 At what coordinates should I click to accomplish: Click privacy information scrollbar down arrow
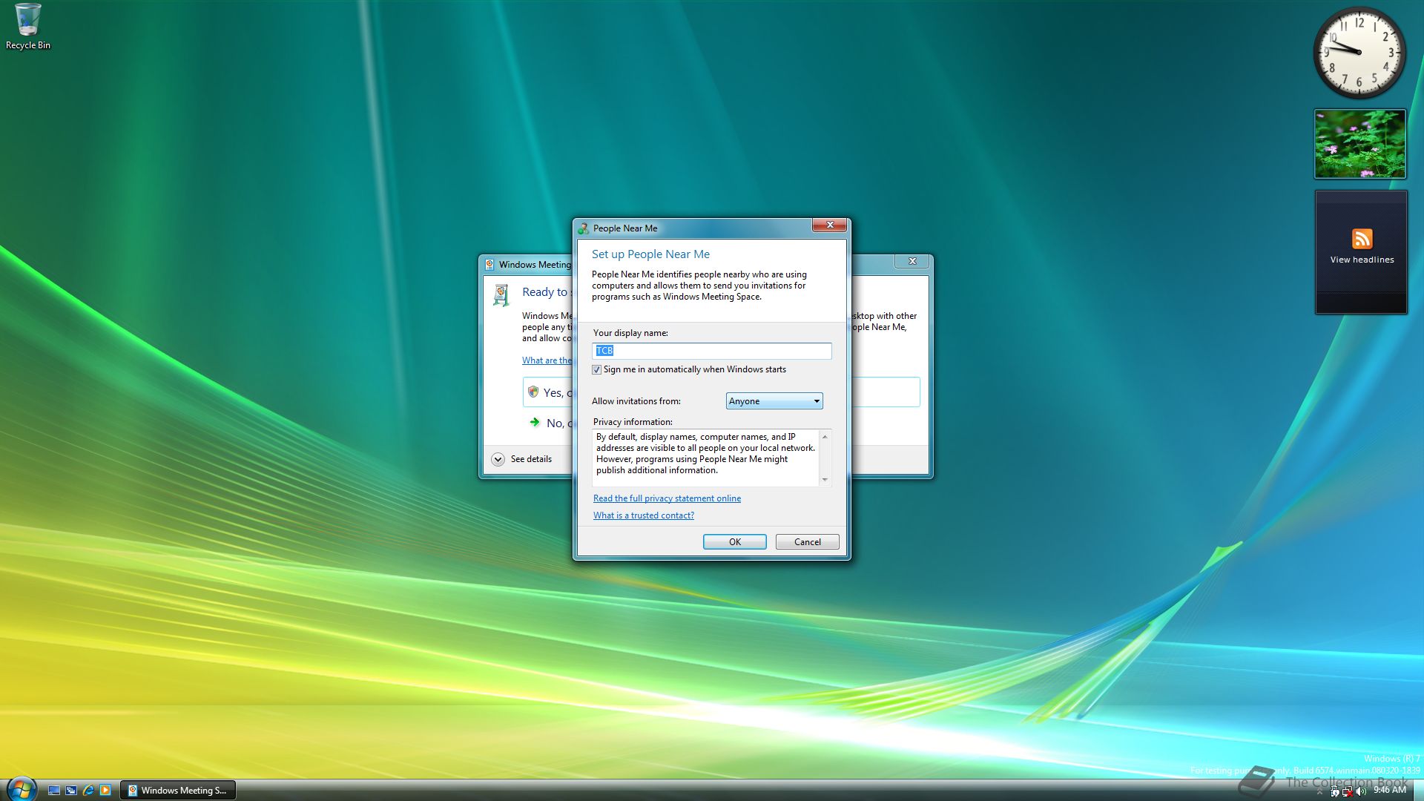point(825,480)
